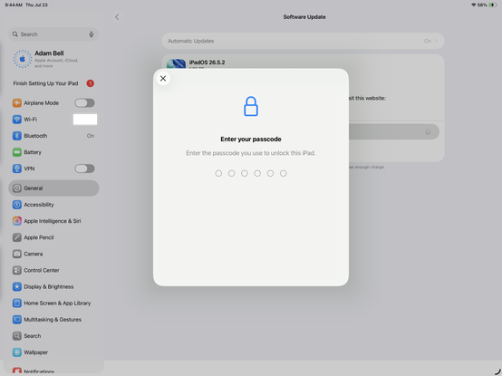Viewport: 502px width, 376px height.
Task: Toggle Airplane Mode switch
Action: click(84, 103)
